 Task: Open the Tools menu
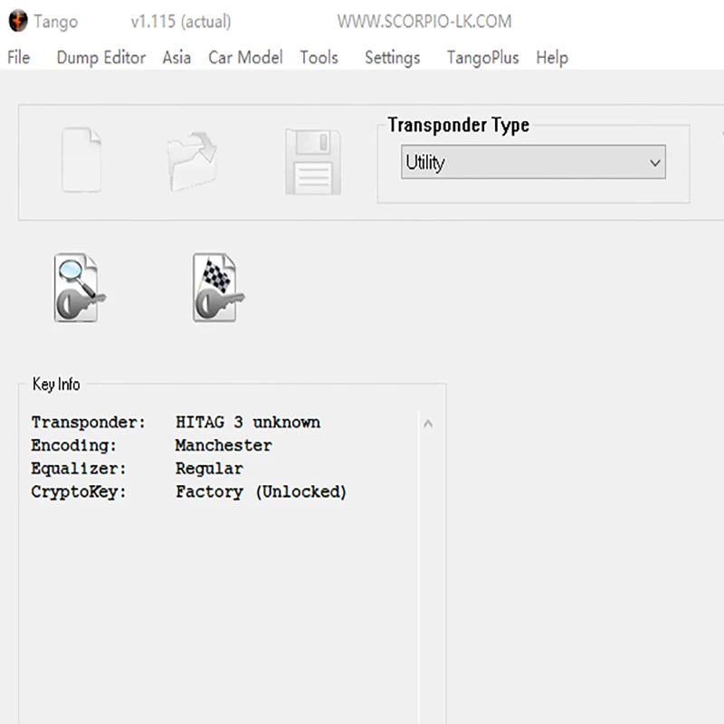[319, 58]
